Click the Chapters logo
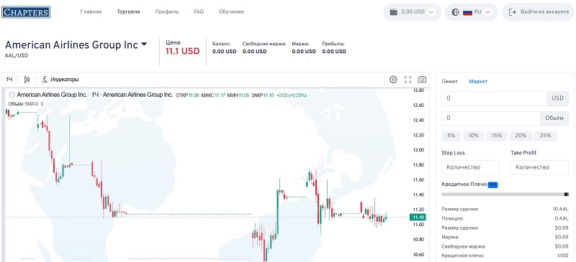 coord(26,11)
